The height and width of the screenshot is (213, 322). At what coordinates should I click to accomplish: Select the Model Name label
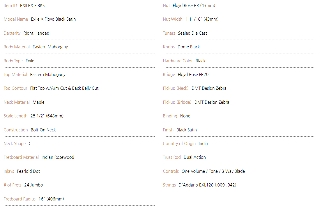(16, 19)
